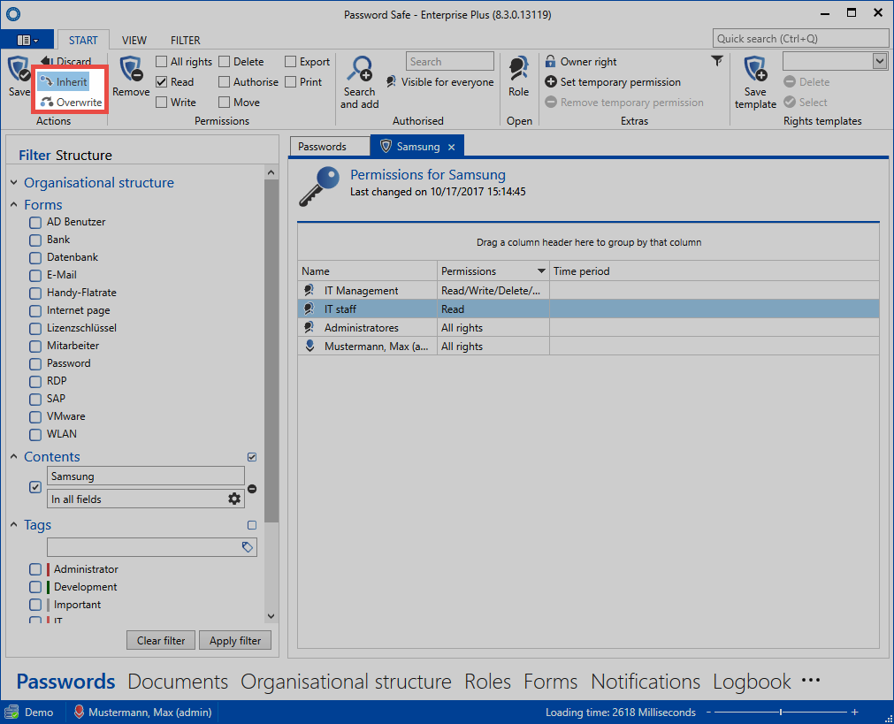894x724 pixels.
Task: Click the zoom in plus icon
Action: pyautogui.click(x=855, y=712)
